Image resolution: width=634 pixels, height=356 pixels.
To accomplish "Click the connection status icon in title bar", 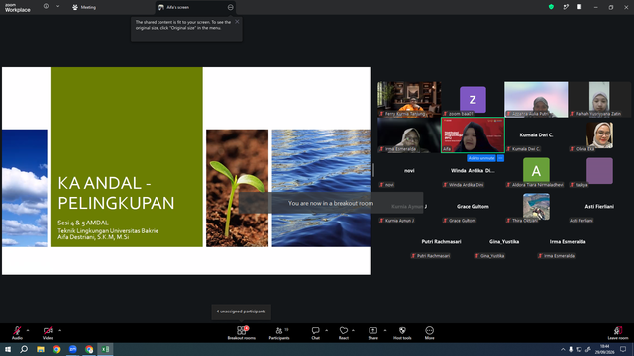I will click(x=566, y=7).
